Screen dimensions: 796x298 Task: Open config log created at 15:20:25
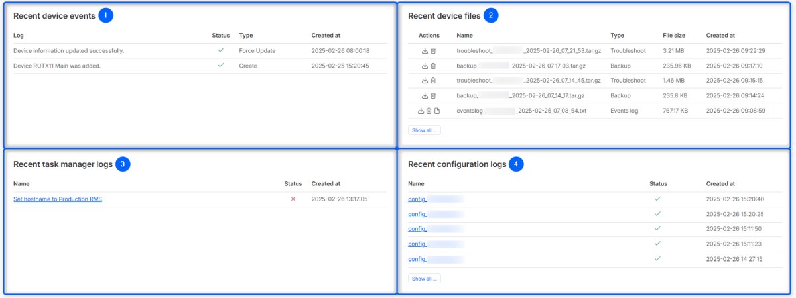[417, 214]
